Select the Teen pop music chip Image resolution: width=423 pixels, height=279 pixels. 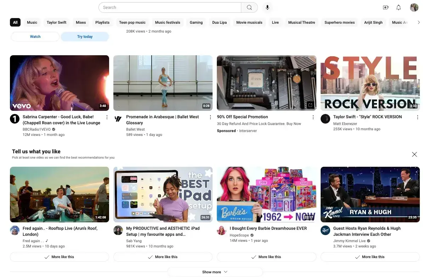(132, 22)
